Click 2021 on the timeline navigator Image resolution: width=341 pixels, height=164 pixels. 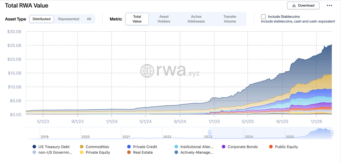tap(126, 137)
